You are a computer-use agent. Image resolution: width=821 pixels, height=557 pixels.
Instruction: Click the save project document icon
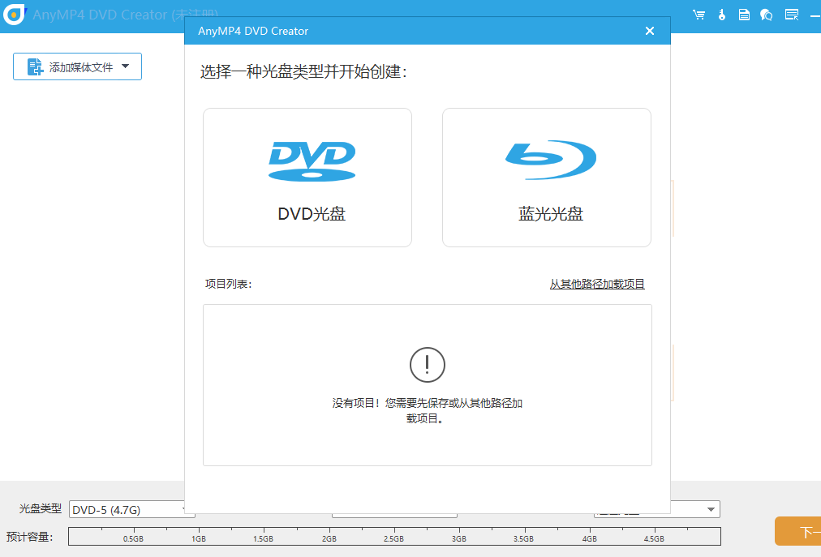[x=744, y=15]
